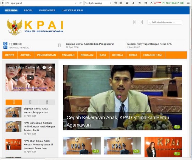Viewport: 192px width, 160px height.
Task: Open the KOMISIONER menu item
Action: coord(47,10)
